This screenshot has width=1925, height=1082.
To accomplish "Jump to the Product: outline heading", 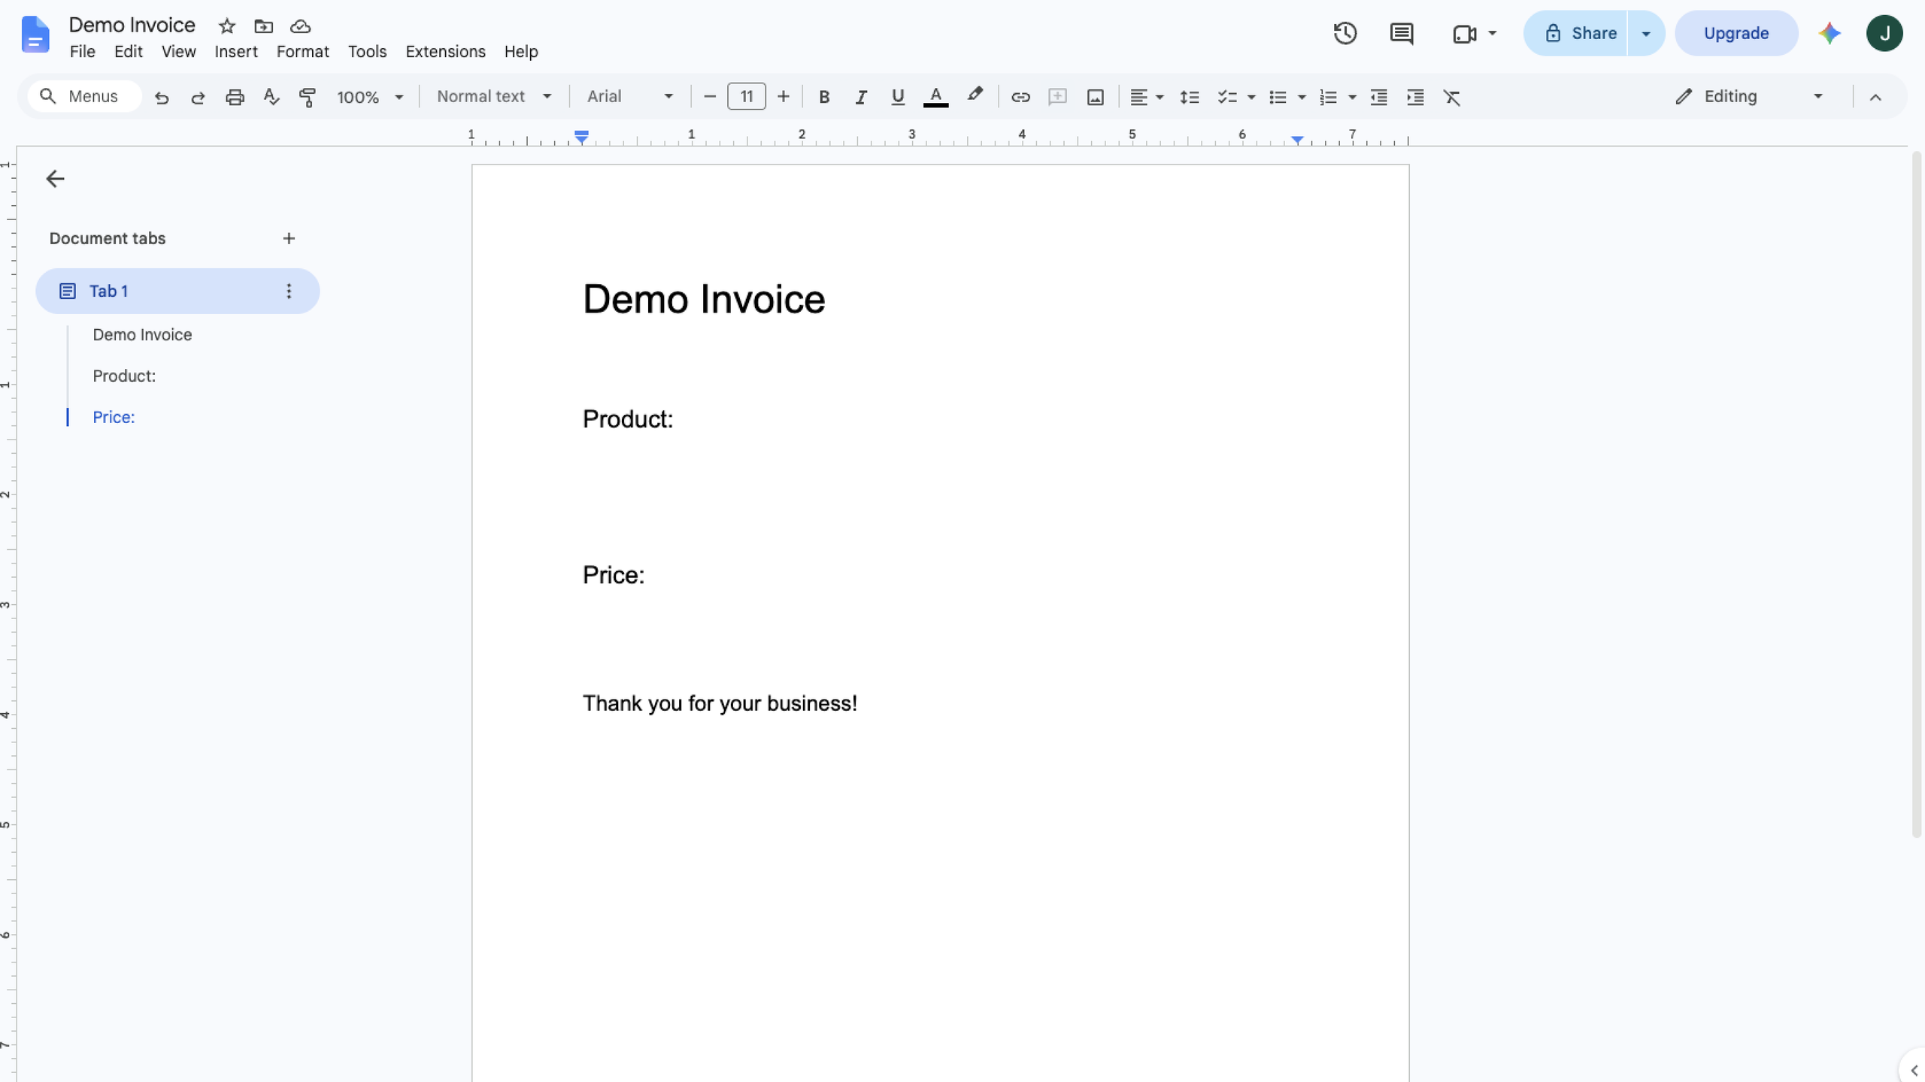I will [124, 376].
